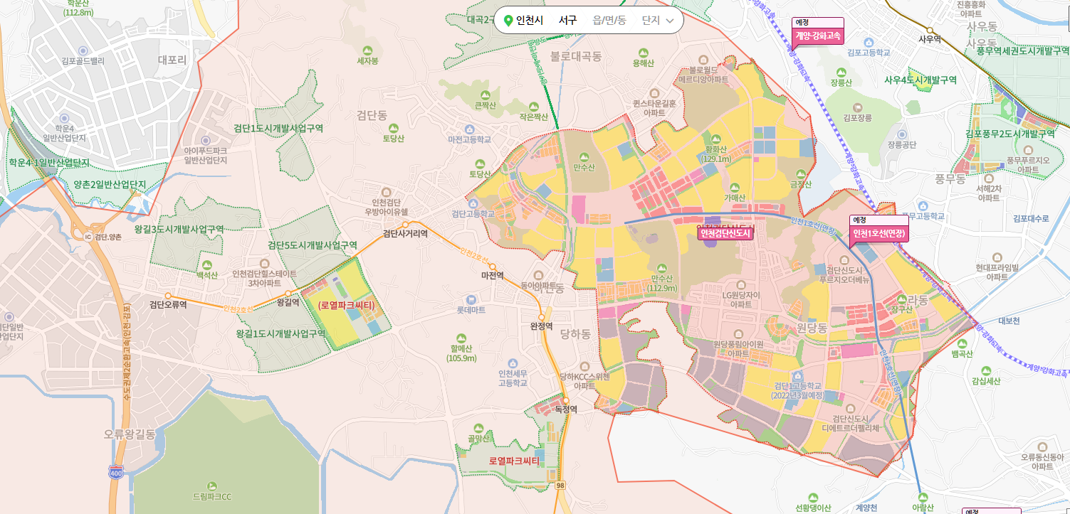Screen dimensions: 1070x514
Task: Click the 용해산 mountain icon
Action: [x=644, y=53]
